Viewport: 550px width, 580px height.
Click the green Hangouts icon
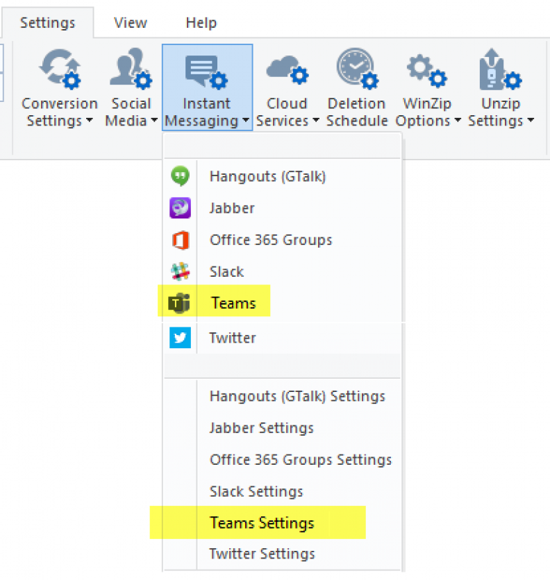pyautogui.click(x=181, y=176)
